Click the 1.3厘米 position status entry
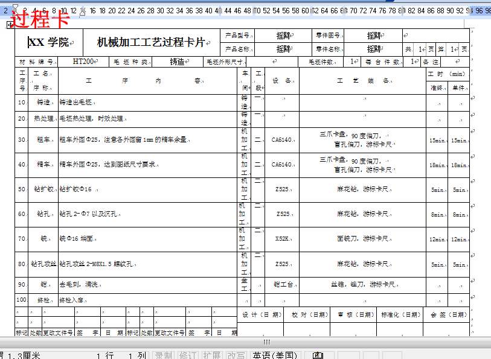Image resolution: width=491 pixels, height=359 pixels. pyautogui.click(x=24, y=355)
